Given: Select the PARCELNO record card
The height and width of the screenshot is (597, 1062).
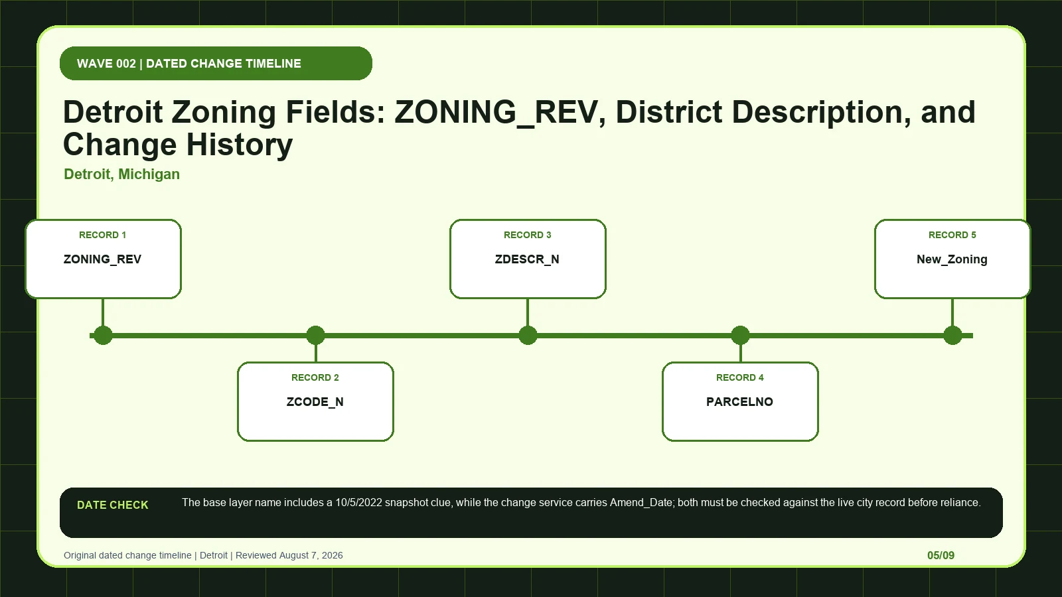Looking at the screenshot, I should point(740,401).
